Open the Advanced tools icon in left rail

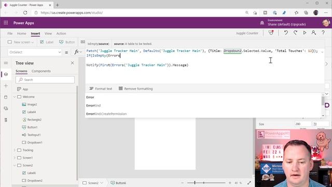6,120
